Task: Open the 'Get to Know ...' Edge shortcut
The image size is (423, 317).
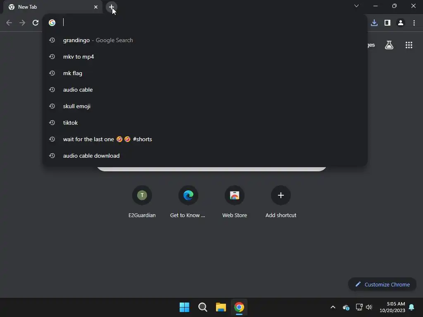Action: 188,202
